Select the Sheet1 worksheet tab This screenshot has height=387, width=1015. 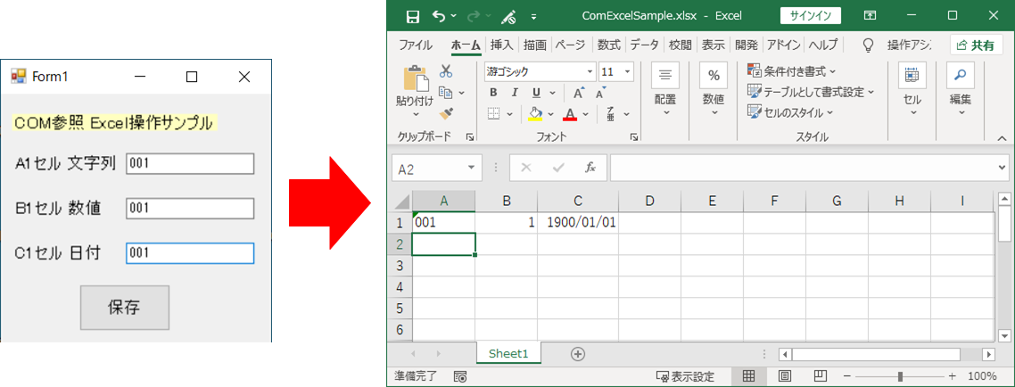point(508,354)
